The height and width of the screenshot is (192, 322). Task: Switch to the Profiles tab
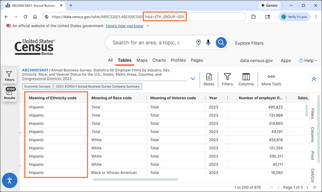point(178,60)
